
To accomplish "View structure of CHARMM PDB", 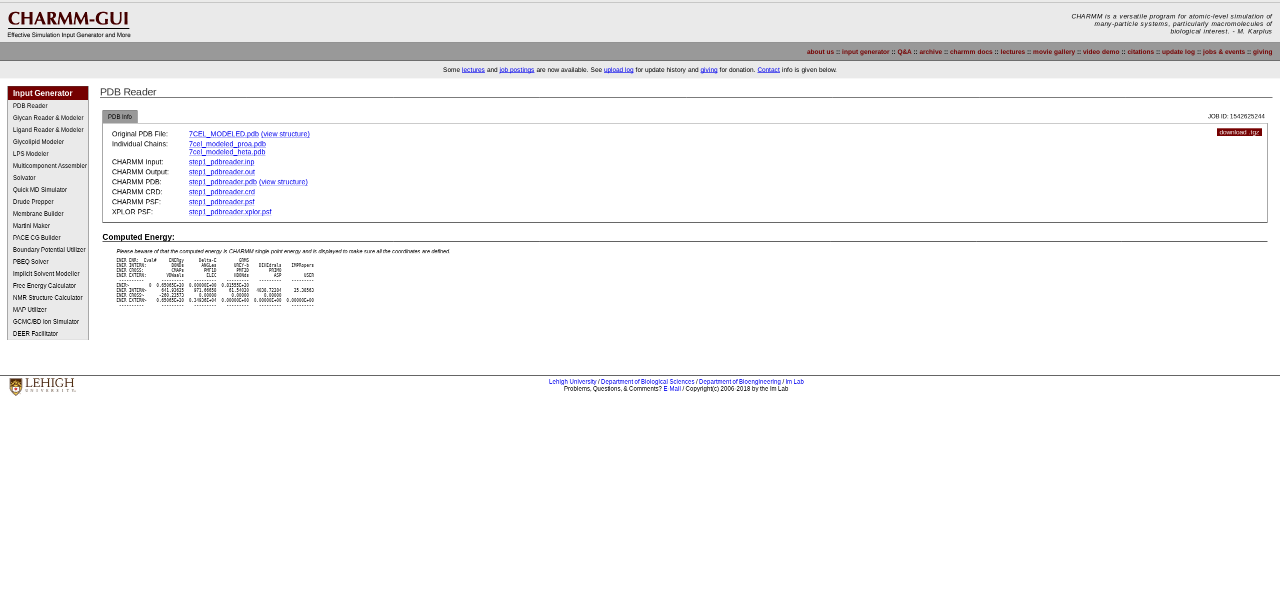I will (x=283, y=182).
